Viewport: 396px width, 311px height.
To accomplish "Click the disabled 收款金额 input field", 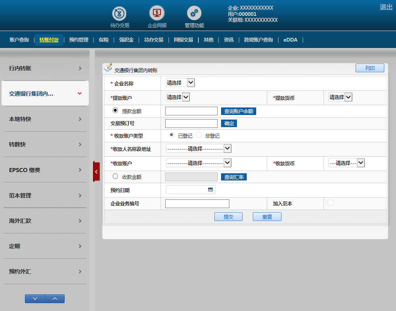I will click(191, 177).
